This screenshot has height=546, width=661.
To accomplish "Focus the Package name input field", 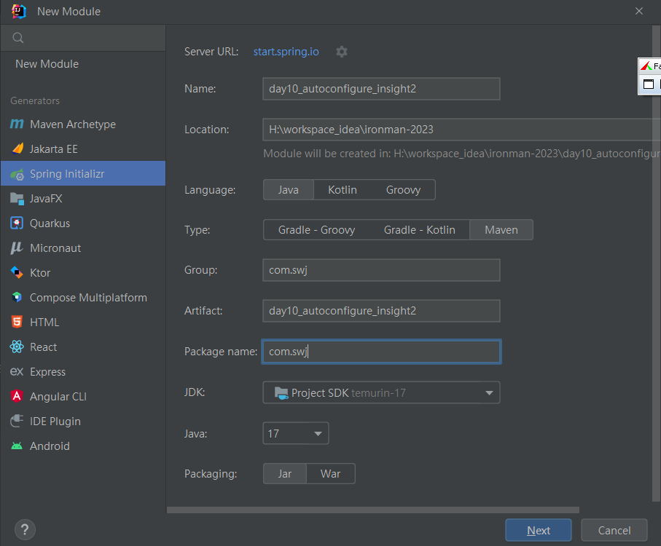I will click(381, 352).
